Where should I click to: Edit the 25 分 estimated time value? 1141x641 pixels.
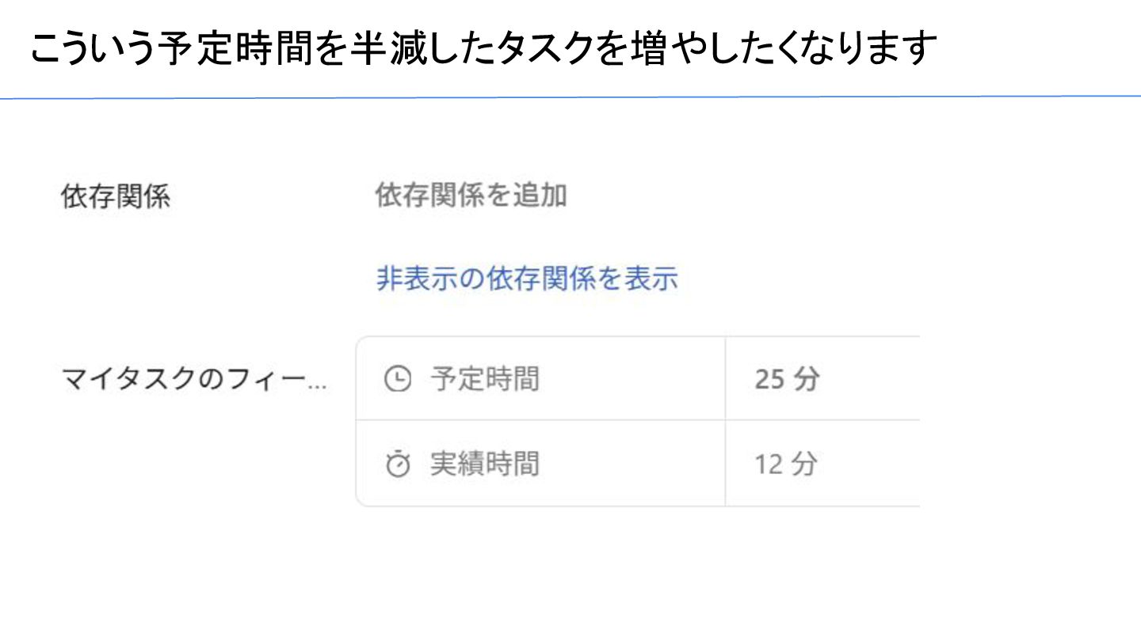click(x=786, y=380)
